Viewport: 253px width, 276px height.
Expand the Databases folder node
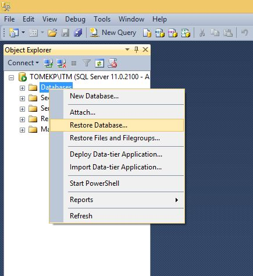[x=22, y=88]
